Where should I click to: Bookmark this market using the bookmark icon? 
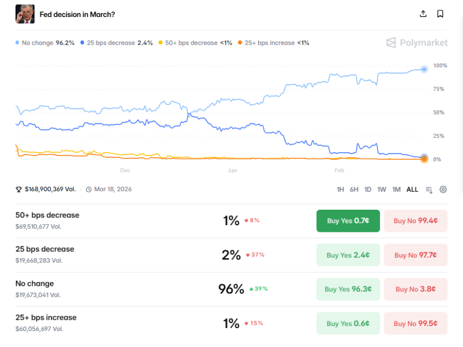point(440,14)
